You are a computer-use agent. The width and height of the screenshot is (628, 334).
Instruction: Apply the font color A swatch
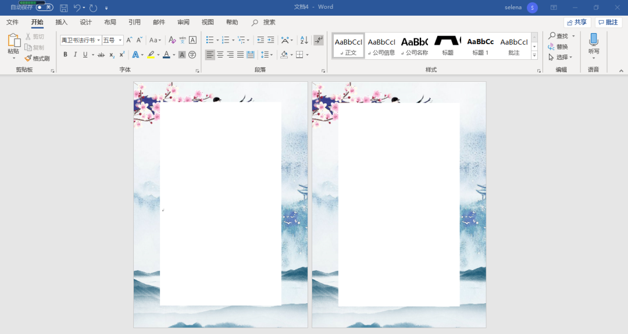(x=167, y=55)
